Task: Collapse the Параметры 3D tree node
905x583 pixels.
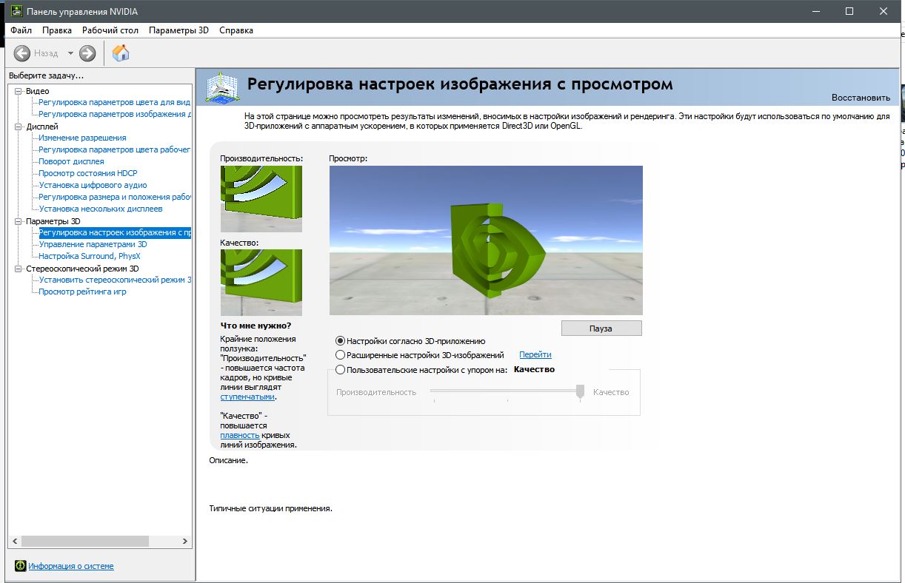Action: pos(19,221)
